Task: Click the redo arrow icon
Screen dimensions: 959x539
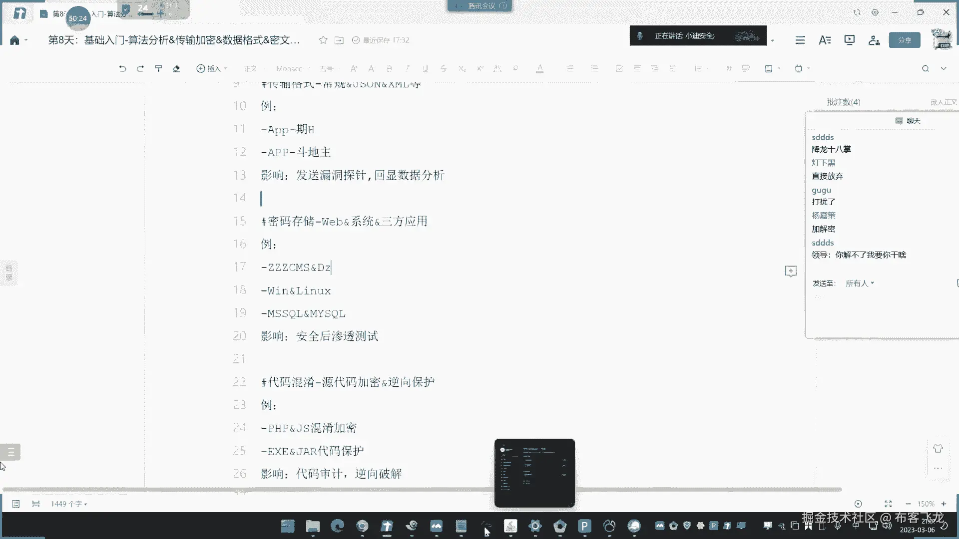Action: 140,68
